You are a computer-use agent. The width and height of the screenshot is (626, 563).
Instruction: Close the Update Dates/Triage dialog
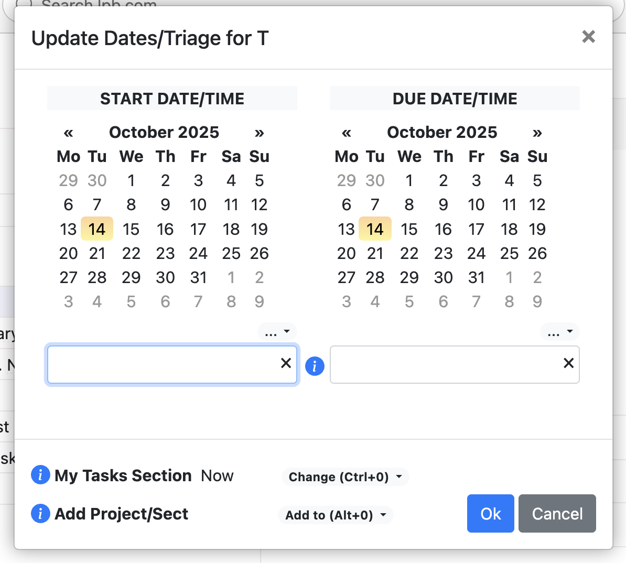tap(588, 37)
